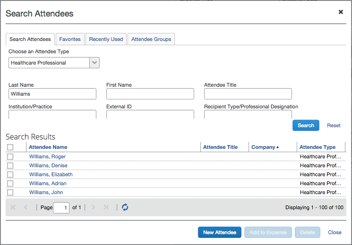Expand the Attendee Type dropdown arrow
Screen dimensions: 352x245
point(94,63)
